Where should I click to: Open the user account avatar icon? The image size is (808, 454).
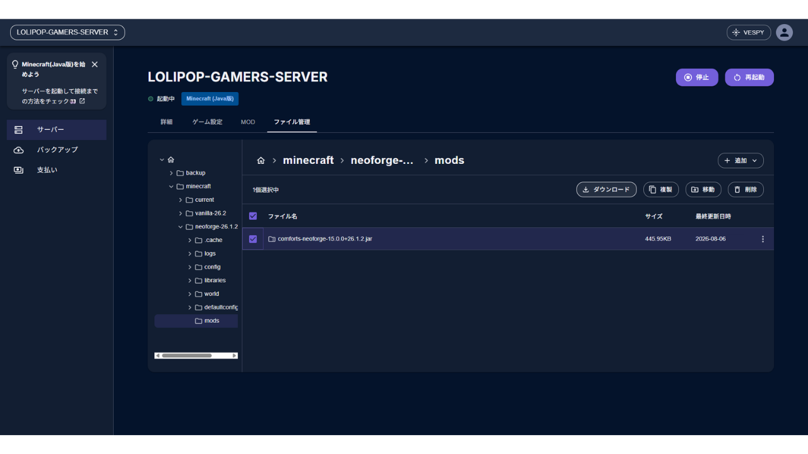coord(785,32)
